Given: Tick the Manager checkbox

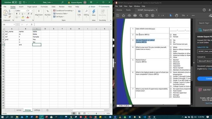Looking at the screenshot, I should click(x=171, y=95).
